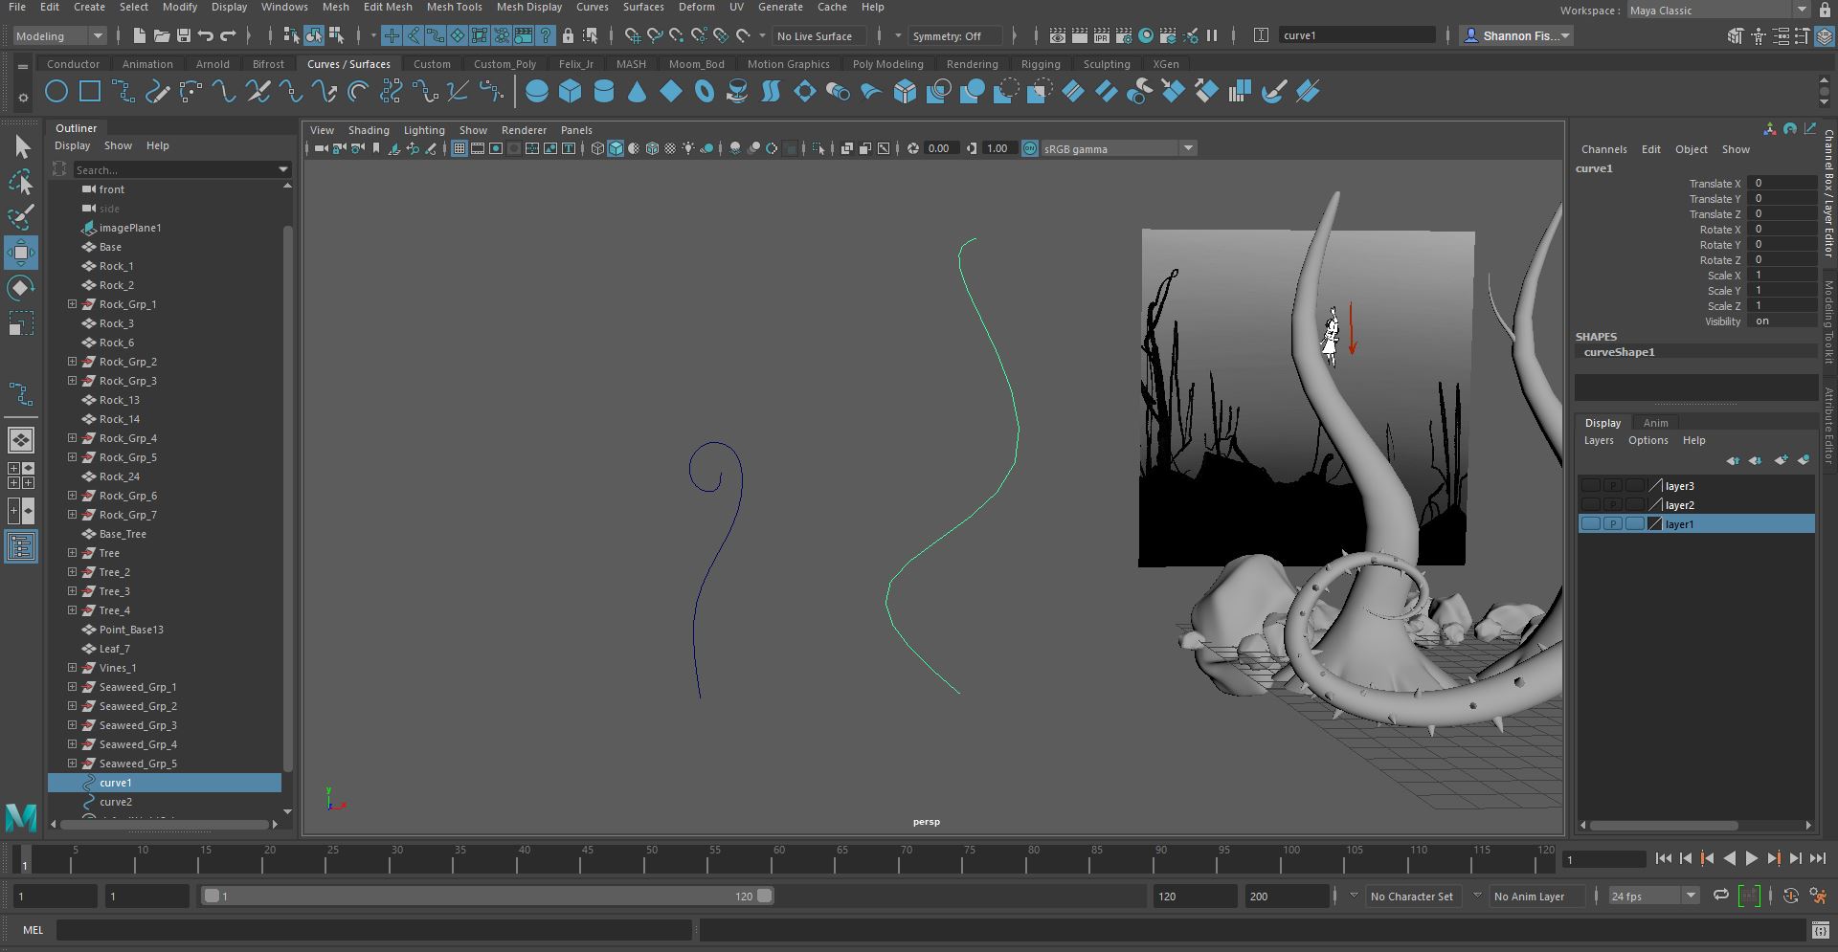The width and height of the screenshot is (1838, 952).
Task: Click the play button in playback controls
Action: click(x=1751, y=858)
